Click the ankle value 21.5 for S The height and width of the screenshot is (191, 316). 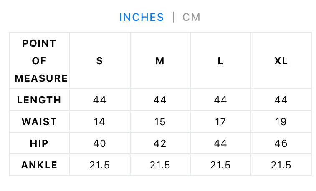[x=100, y=165]
